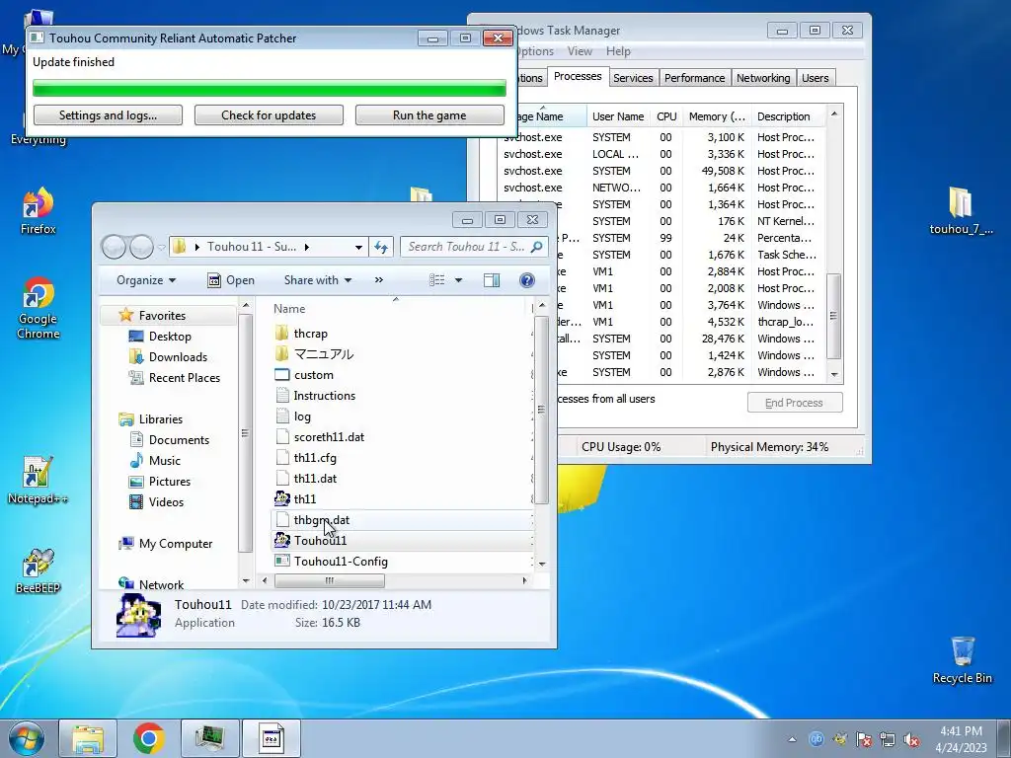1011x758 pixels.
Task: Click Task Manager process list scrollbar thumb
Action: [833, 316]
